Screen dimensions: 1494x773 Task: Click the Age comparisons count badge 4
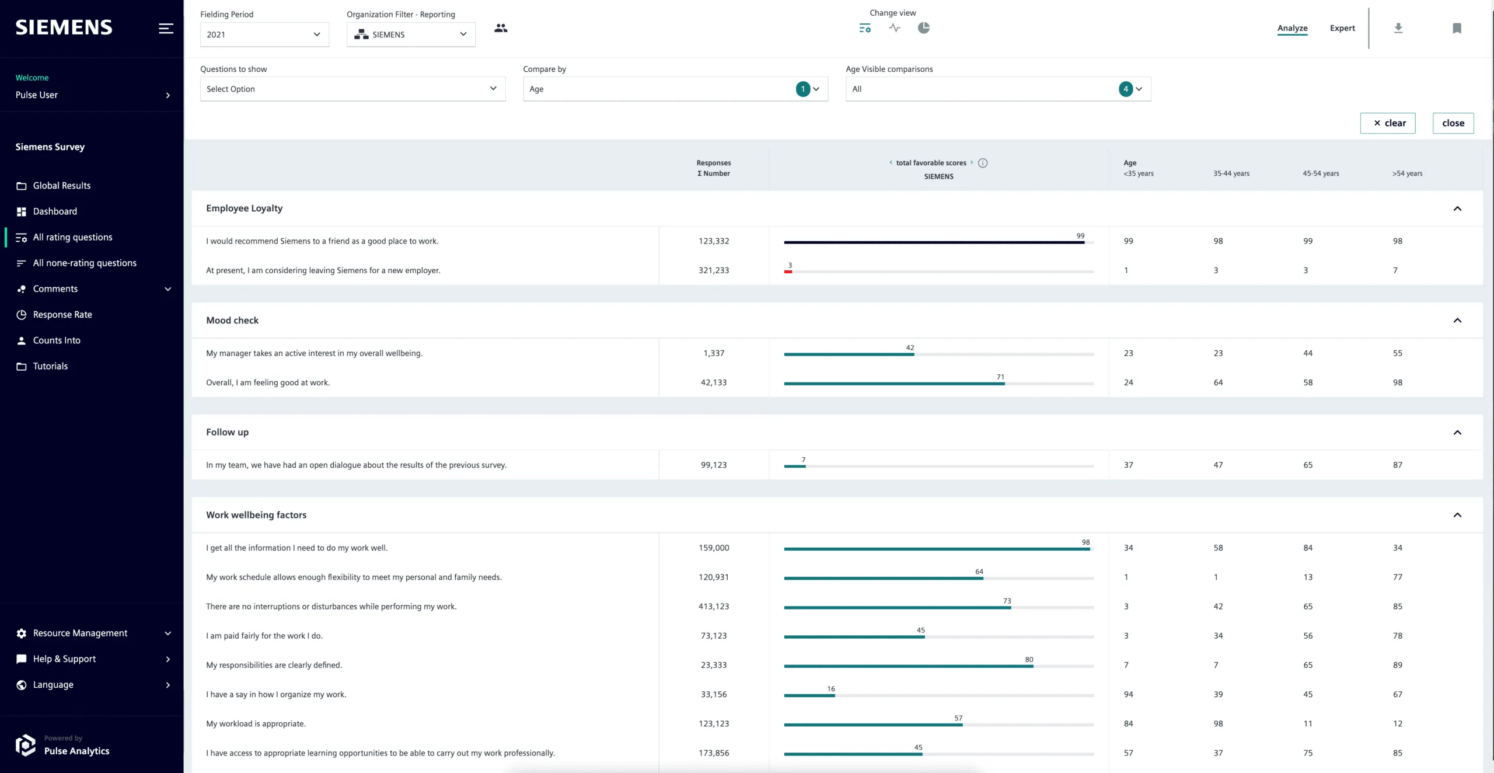[x=1126, y=89]
